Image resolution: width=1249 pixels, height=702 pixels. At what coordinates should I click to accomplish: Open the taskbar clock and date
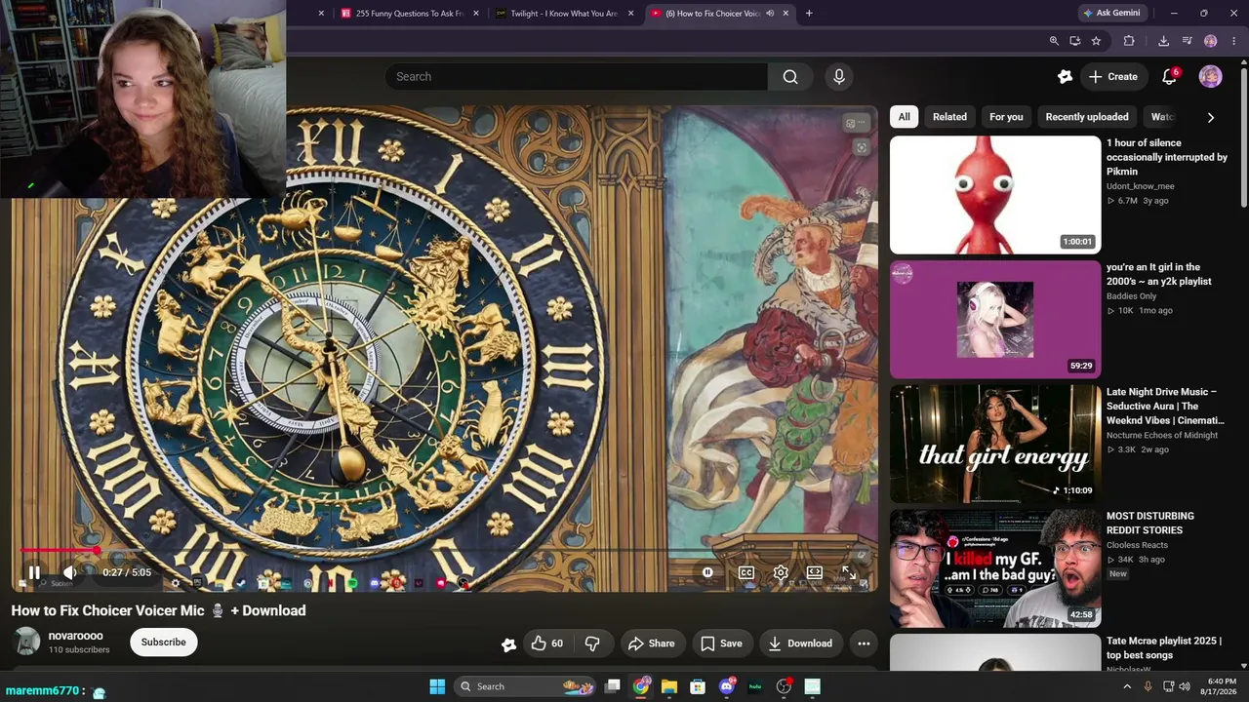pyautogui.click(x=1222, y=686)
